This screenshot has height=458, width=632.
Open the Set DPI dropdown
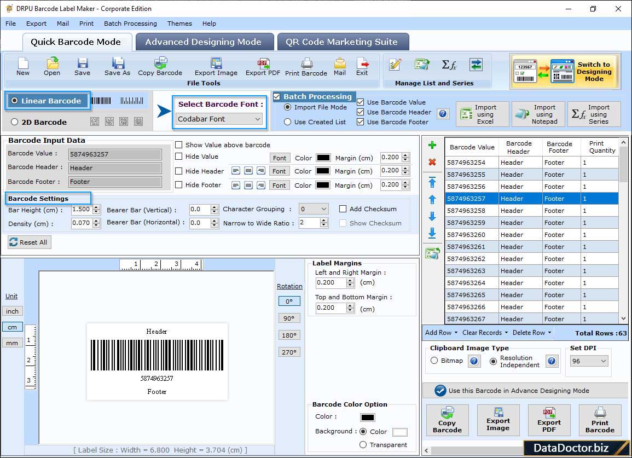(589, 361)
